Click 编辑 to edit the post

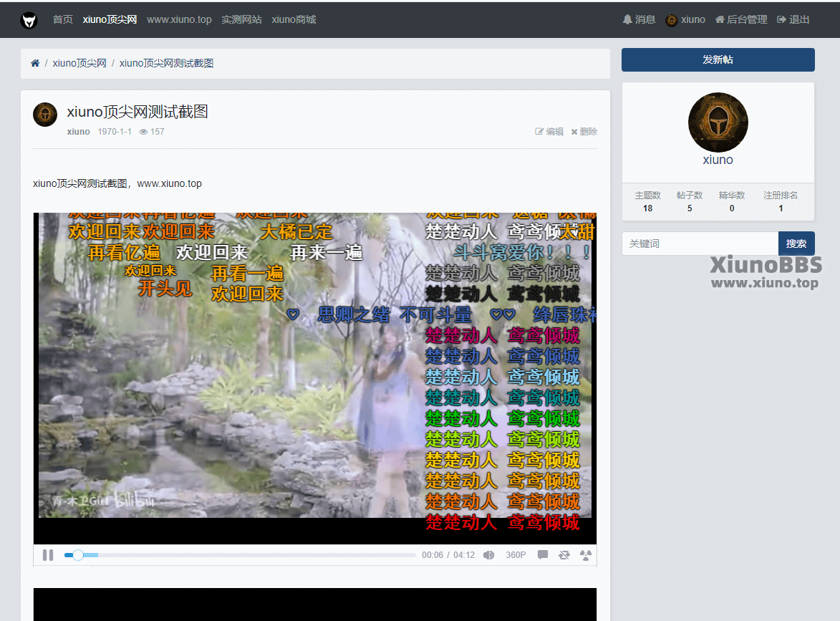(x=549, y=132)
